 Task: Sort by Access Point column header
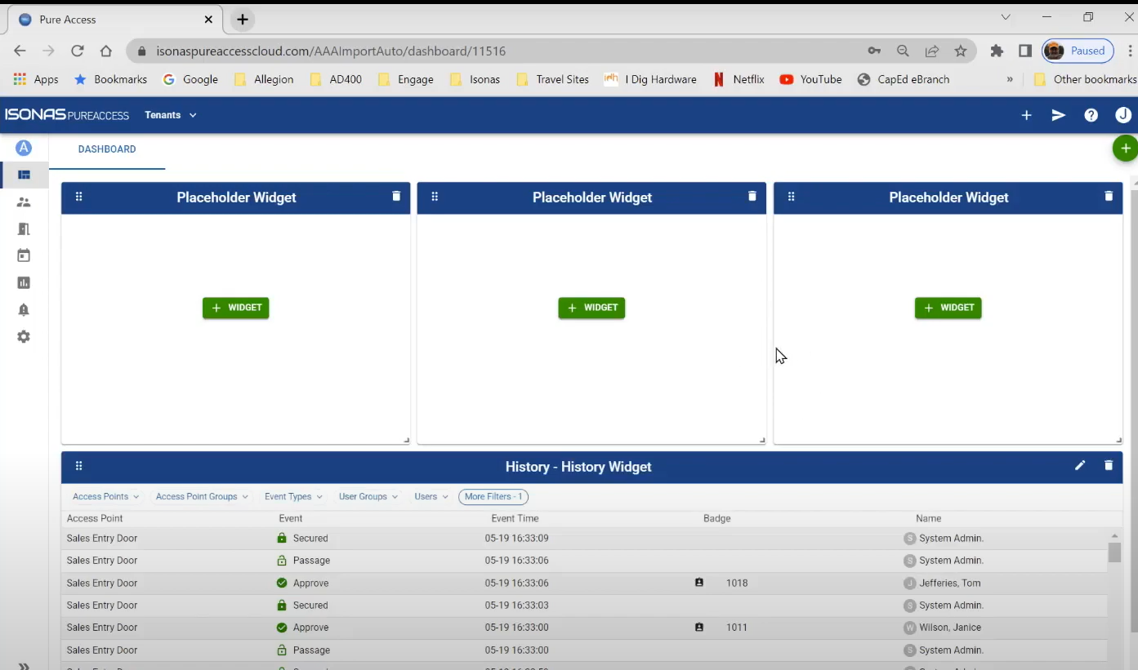point(95,518)
